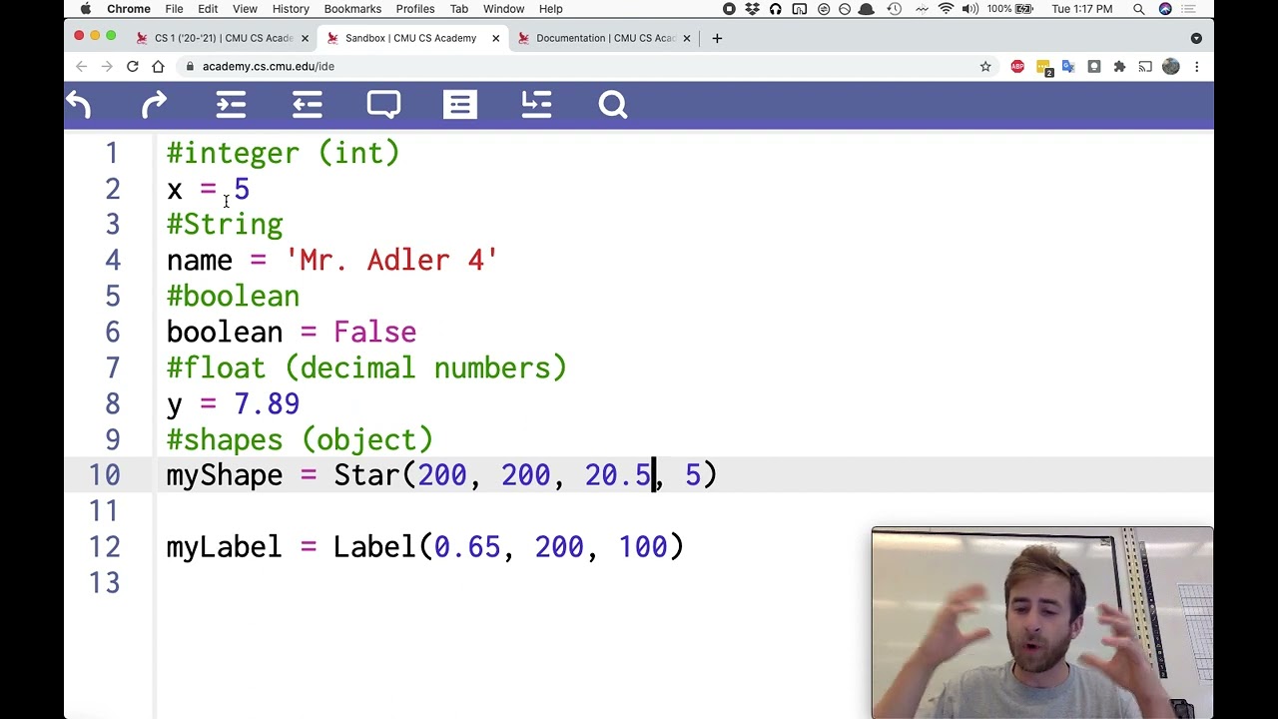
Task: Open the Wi-Fi status menu
Action: click(x=946, y=9)
